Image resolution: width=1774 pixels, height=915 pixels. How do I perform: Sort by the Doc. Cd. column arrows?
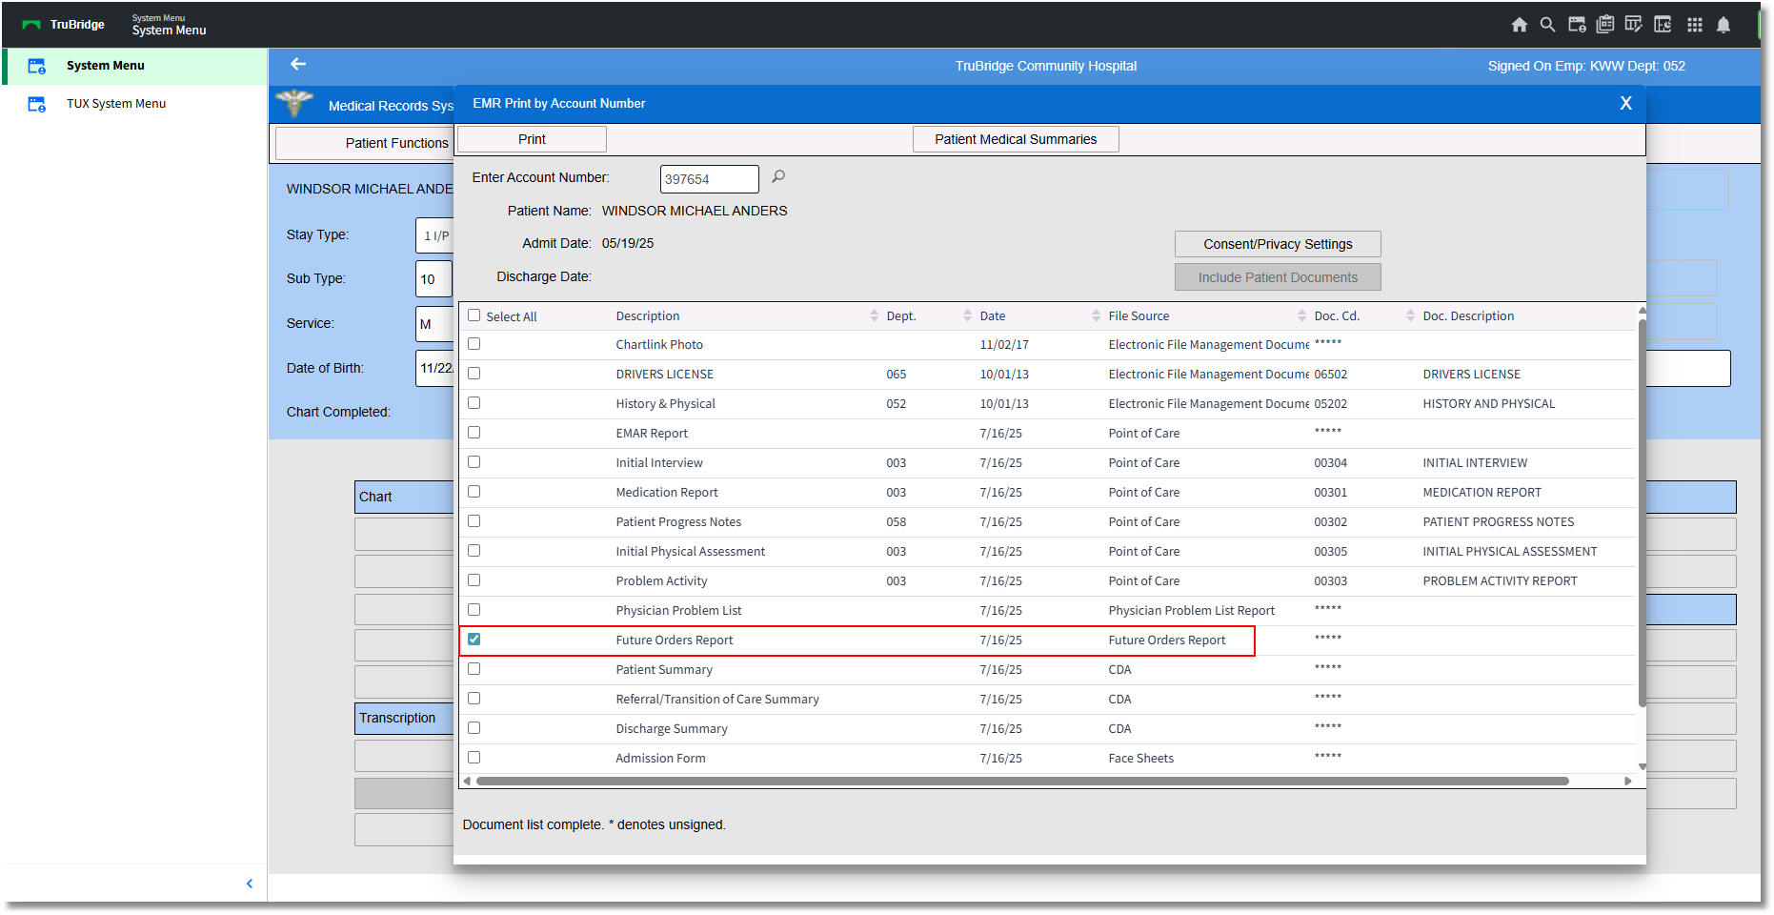click(1411, 315)
